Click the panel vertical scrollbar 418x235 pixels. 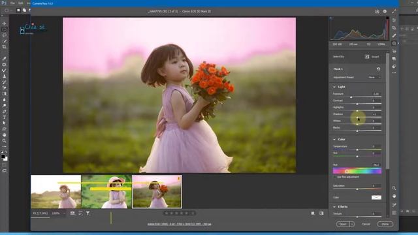tap(387, 110)
